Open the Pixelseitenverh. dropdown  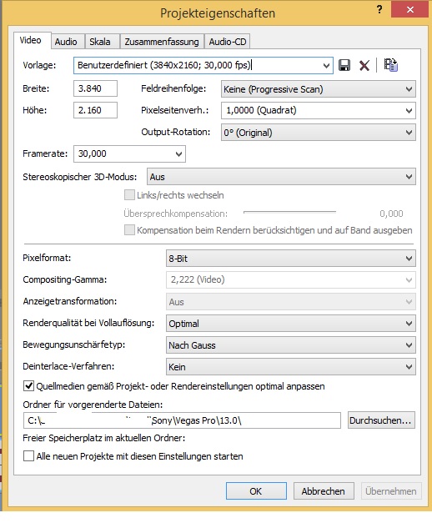pos(319,110)
